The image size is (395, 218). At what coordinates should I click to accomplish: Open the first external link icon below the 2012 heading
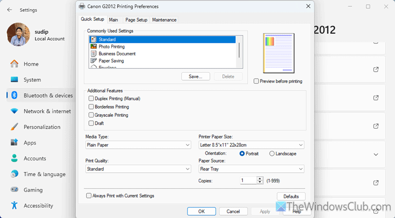point(376,69)
